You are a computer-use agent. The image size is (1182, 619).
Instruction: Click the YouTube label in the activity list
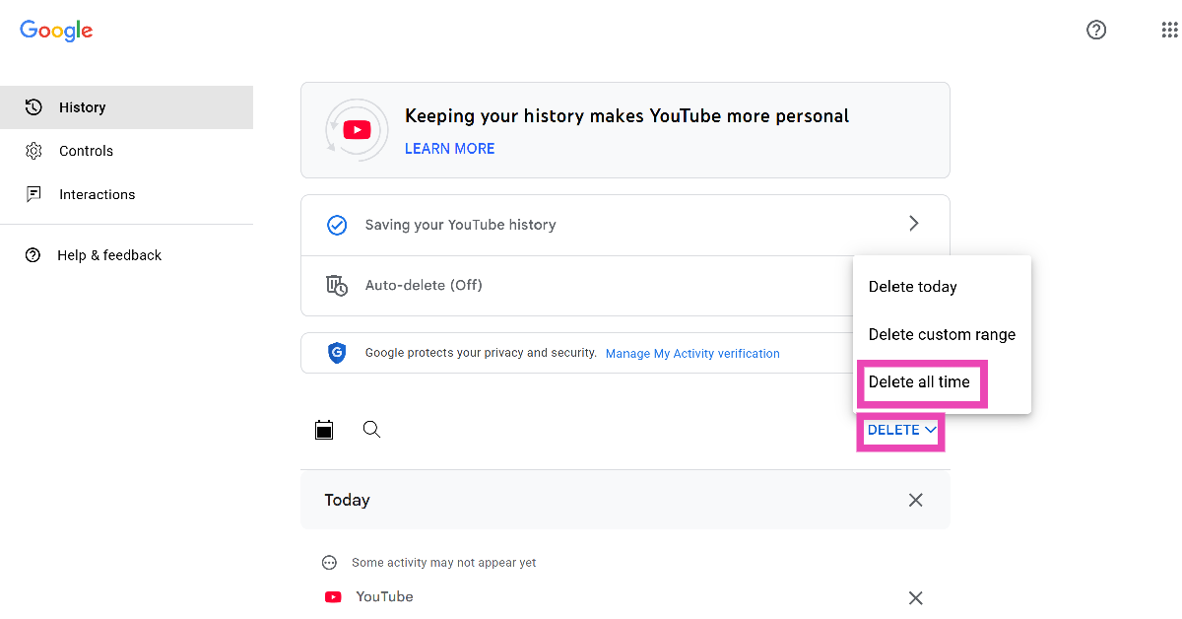pyautogui.click(x=384, y=597)
